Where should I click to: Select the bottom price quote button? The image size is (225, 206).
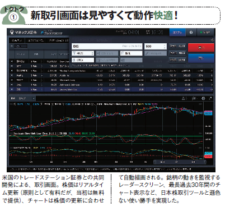(177, 60)
